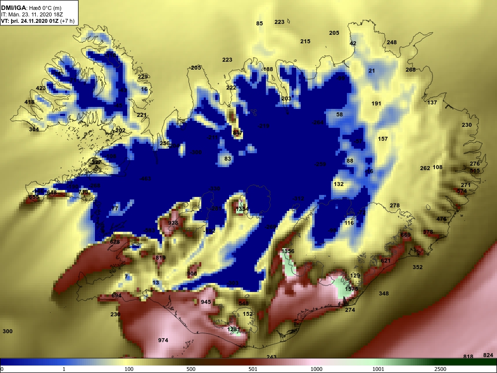Click the map value -463
The height and width of the screenshot is (373, 497).
pyautogui.click(x=145, y=179)
